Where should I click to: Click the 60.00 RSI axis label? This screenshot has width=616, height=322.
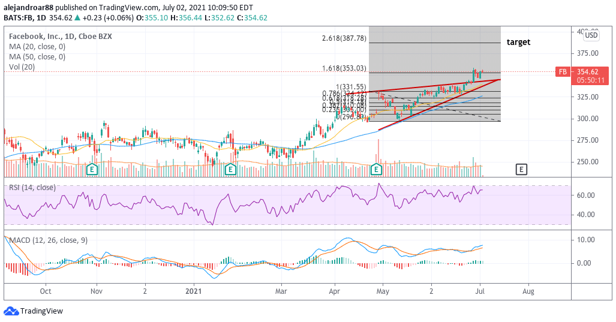coord(586,195)
